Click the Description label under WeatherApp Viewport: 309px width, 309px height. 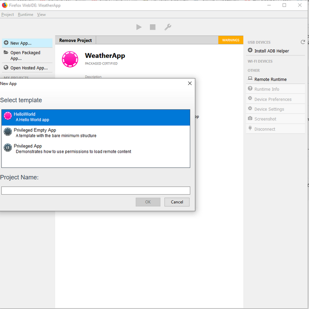[93, 77]
